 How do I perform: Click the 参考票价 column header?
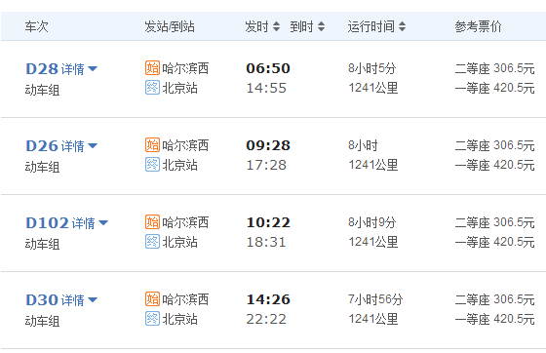point(478,26)
